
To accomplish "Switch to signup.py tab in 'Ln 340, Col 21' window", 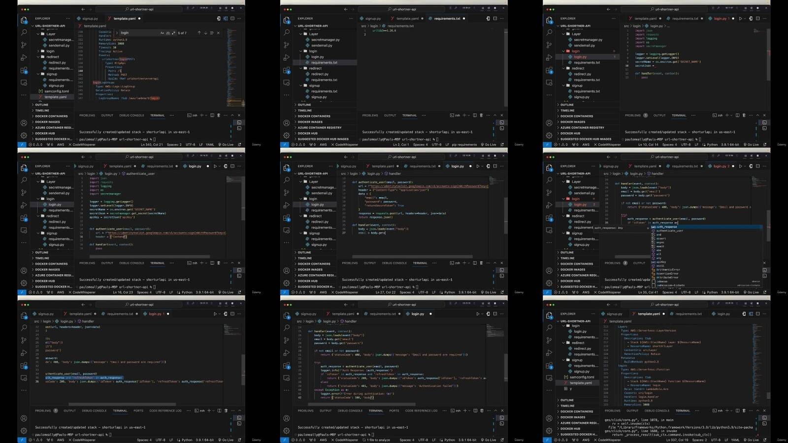I will click(88, 19).
